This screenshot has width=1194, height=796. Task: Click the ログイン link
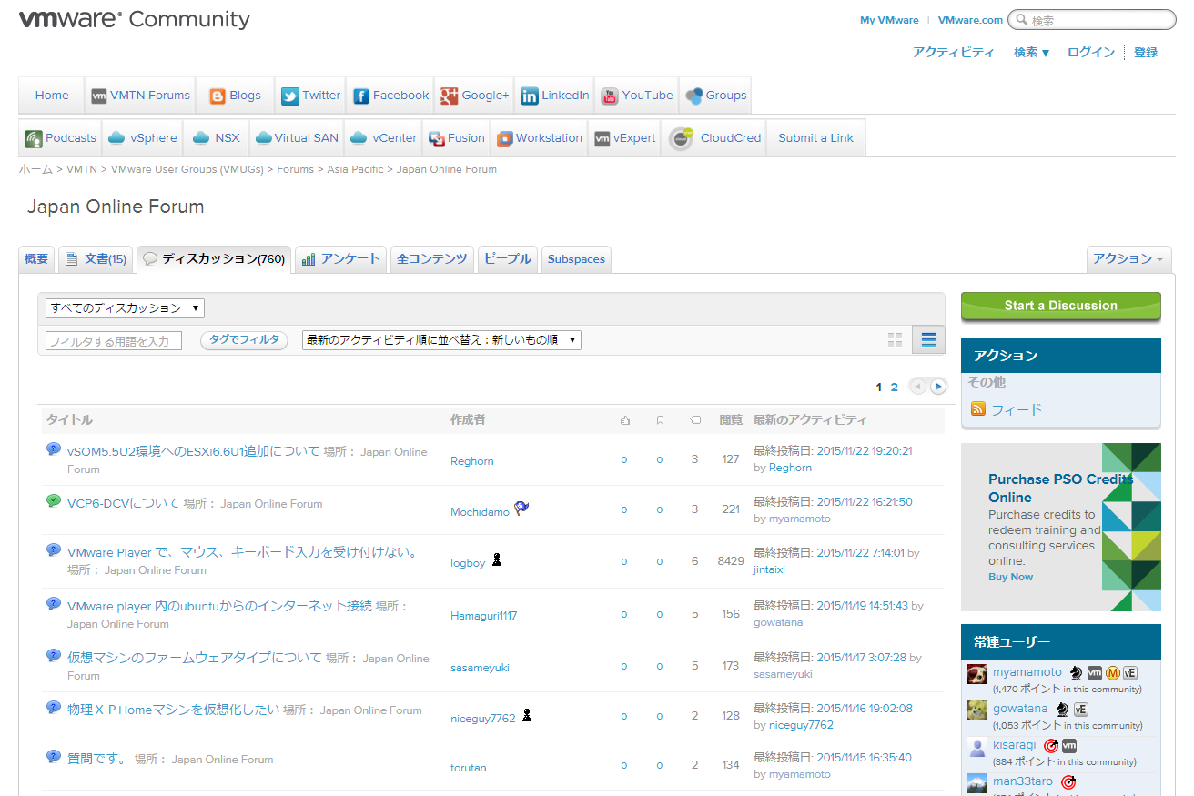[1091, 53]
